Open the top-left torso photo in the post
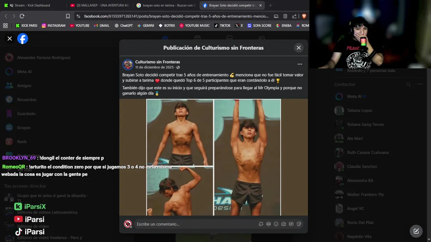Screen dimensions: 431x242 point(180,132)
